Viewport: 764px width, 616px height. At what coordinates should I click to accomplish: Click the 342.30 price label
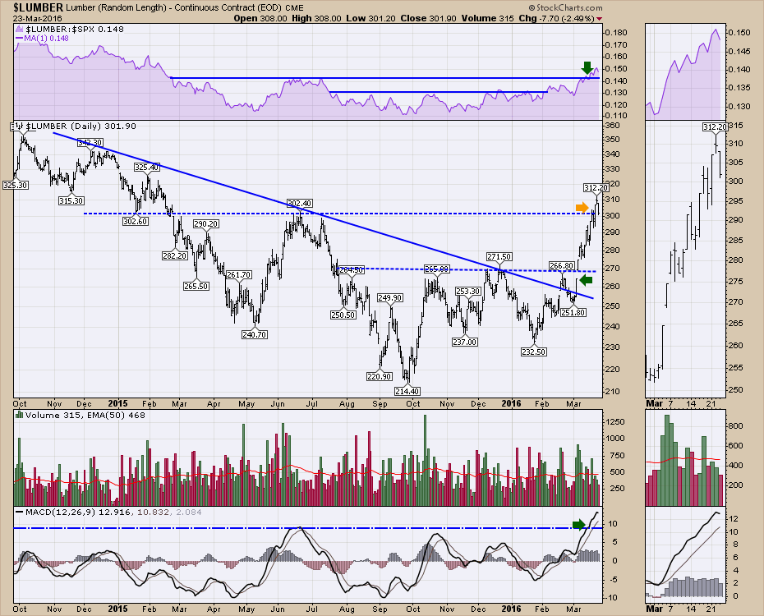90,143
